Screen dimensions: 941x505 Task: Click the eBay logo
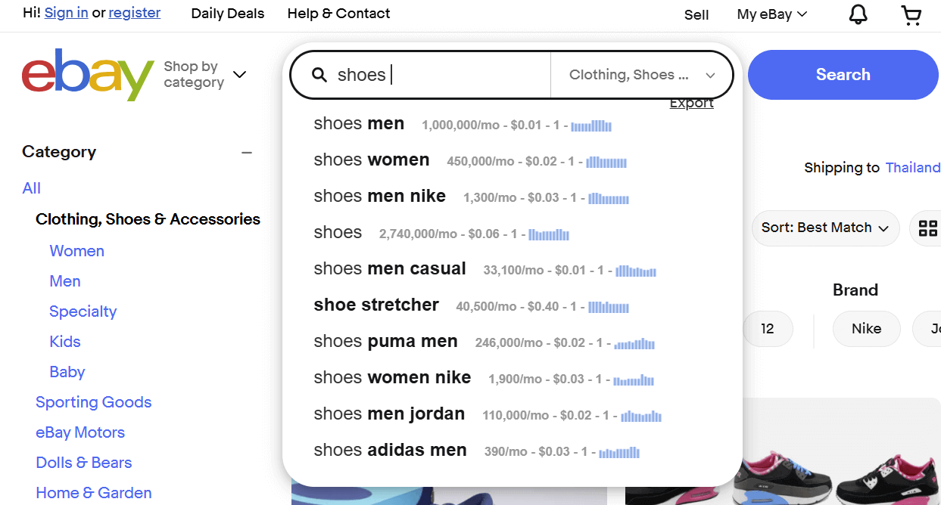(x=88, y=74)
